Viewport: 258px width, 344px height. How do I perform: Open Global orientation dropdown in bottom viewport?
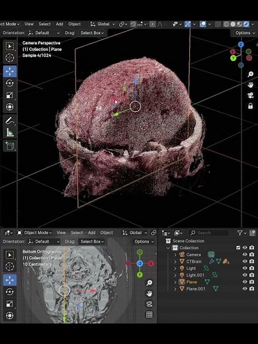pos(134,233)
